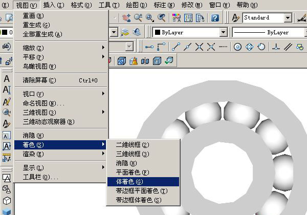Image resolution: width=307 pixels, height=215 pixels.
Task: Click the Shell solid icon
Action: pos(157,61)
